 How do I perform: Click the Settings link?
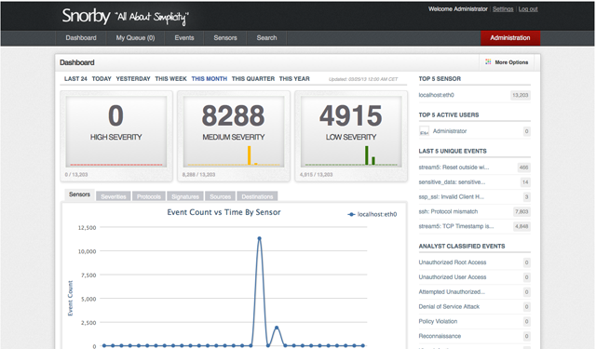[503, 9]
